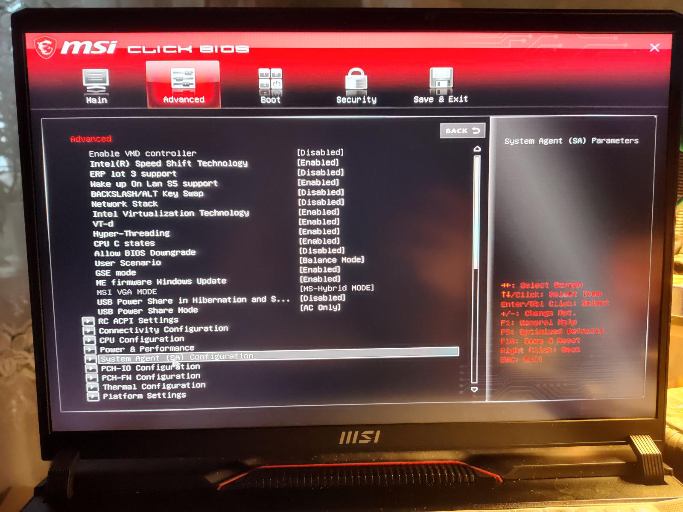Image resolution: width=683 pixels, height=512 pixels.
Task: Toggle GSE mode Enabled value
Action: (320, 270)
